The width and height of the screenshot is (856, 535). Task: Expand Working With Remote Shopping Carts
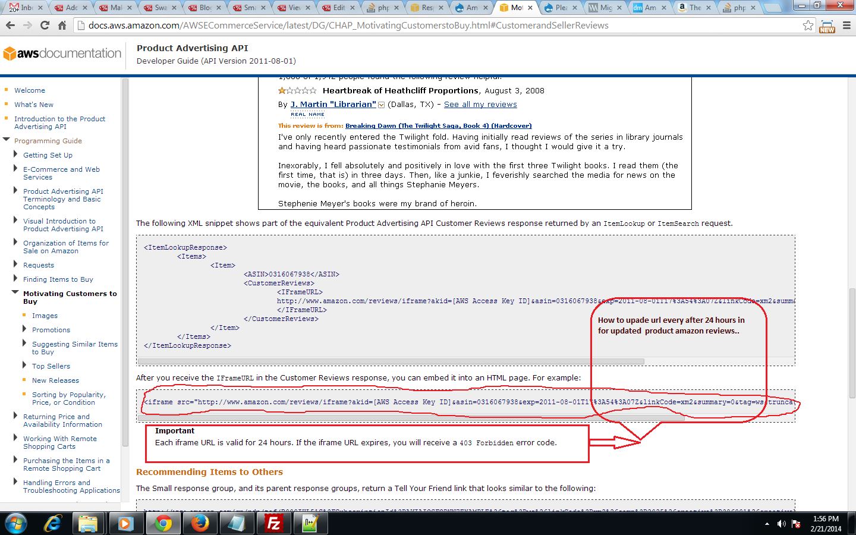(x=15, y=438)
